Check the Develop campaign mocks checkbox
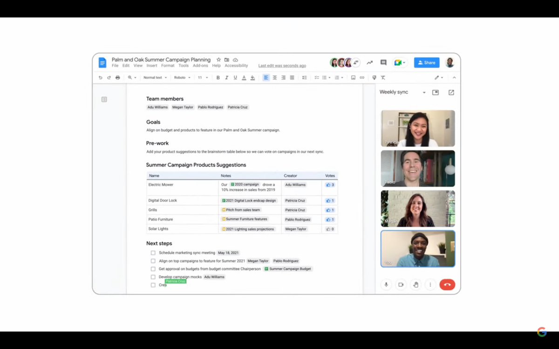Viewport: 559px width, 349px height. click(153, 277)
